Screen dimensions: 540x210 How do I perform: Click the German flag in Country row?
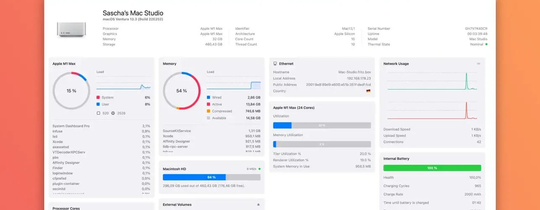368,91
